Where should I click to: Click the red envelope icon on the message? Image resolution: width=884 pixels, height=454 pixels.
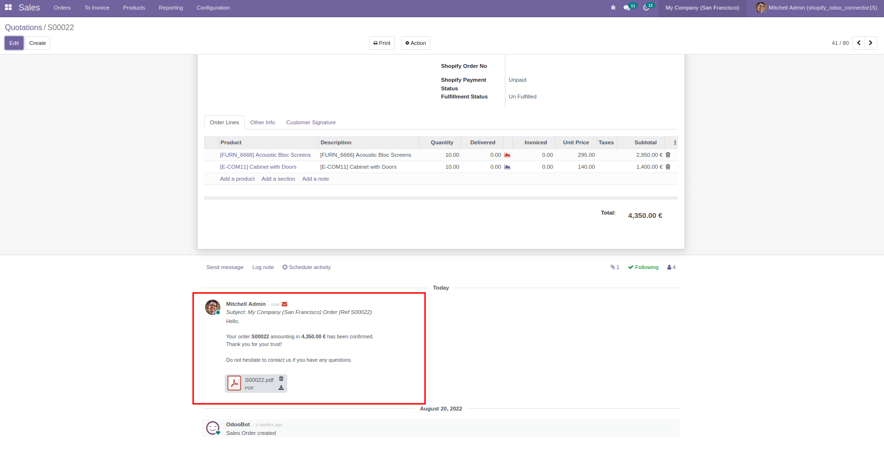pyautogui.click(x=284, y=304)
